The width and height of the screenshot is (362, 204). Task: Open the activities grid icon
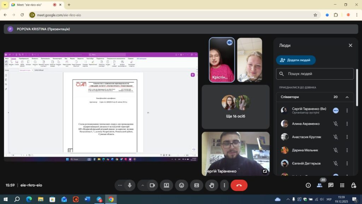pos(342,185)
